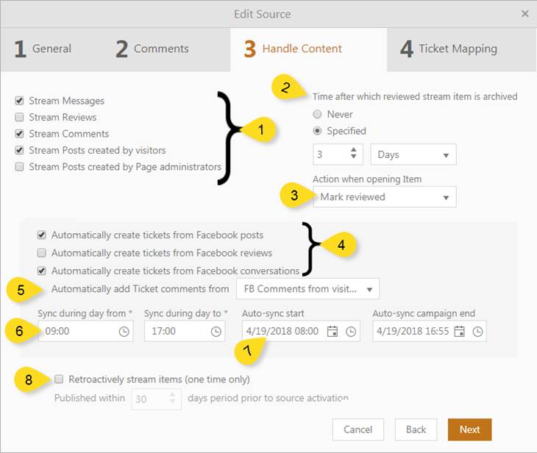Viewport: 537px width, 453px height.
Task: Click the Back button
Action: pos(416,429)
